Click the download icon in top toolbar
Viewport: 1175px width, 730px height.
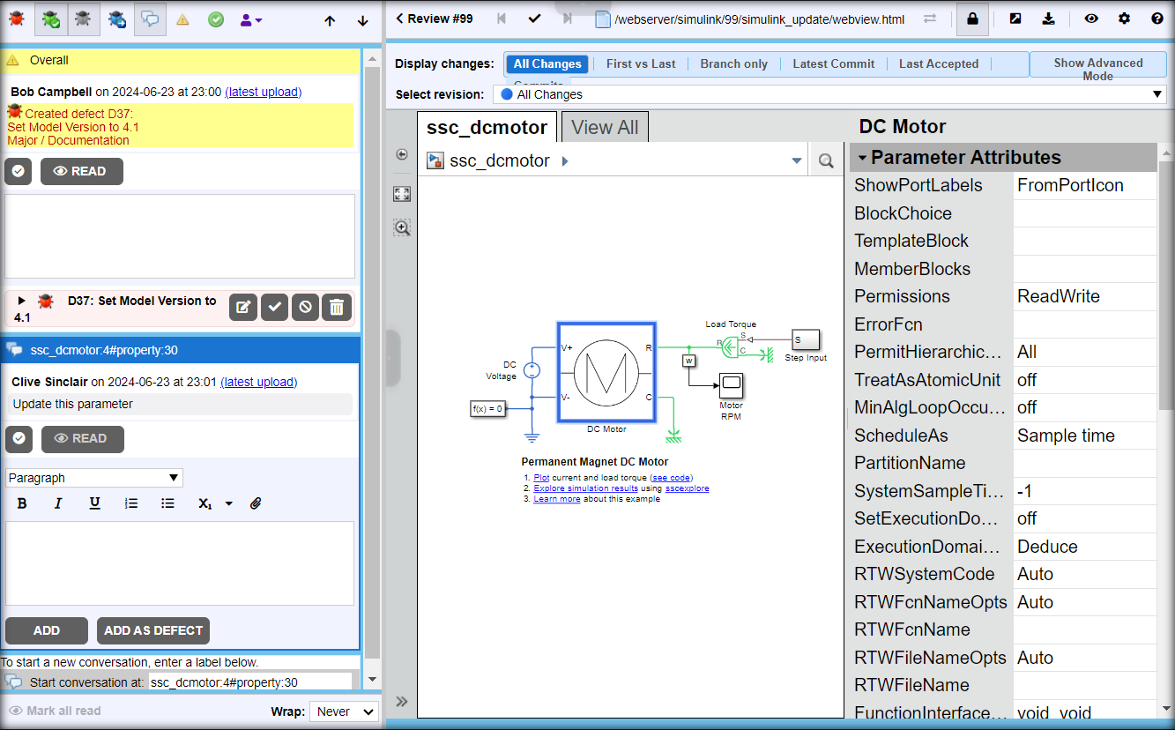[1048, 19]
